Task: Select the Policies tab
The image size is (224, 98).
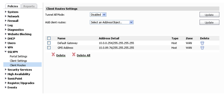Action: tap(13, 6)
